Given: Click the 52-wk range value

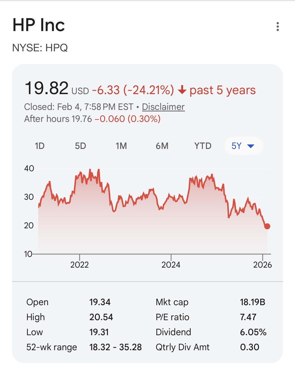Looking at the screenshot, I should click(x=115, y=347).
